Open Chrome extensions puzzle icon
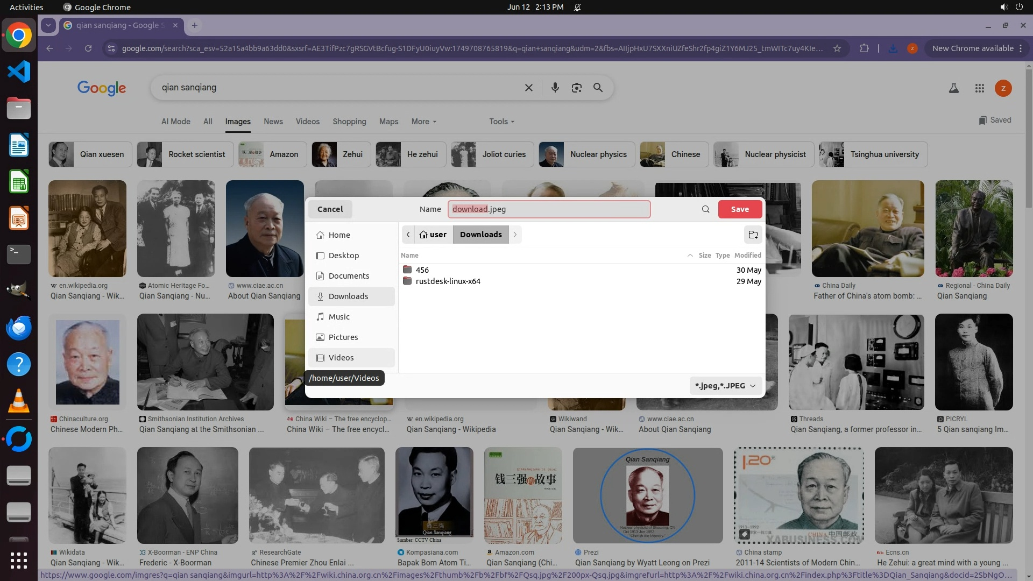Screen dimensions: 1033x581 tap(864, 48)
